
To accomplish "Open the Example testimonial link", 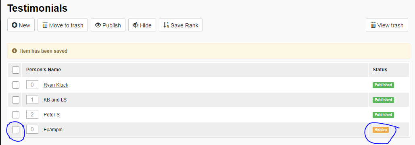I will click(x=53, y=130).
